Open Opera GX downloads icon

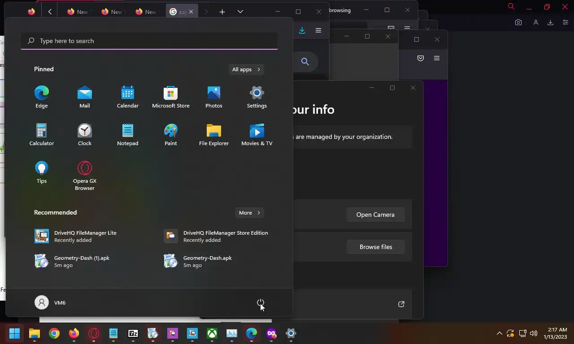tap(551, 22)
